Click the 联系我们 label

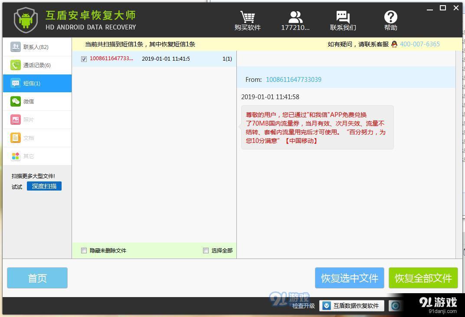click(x=343, y=28)
